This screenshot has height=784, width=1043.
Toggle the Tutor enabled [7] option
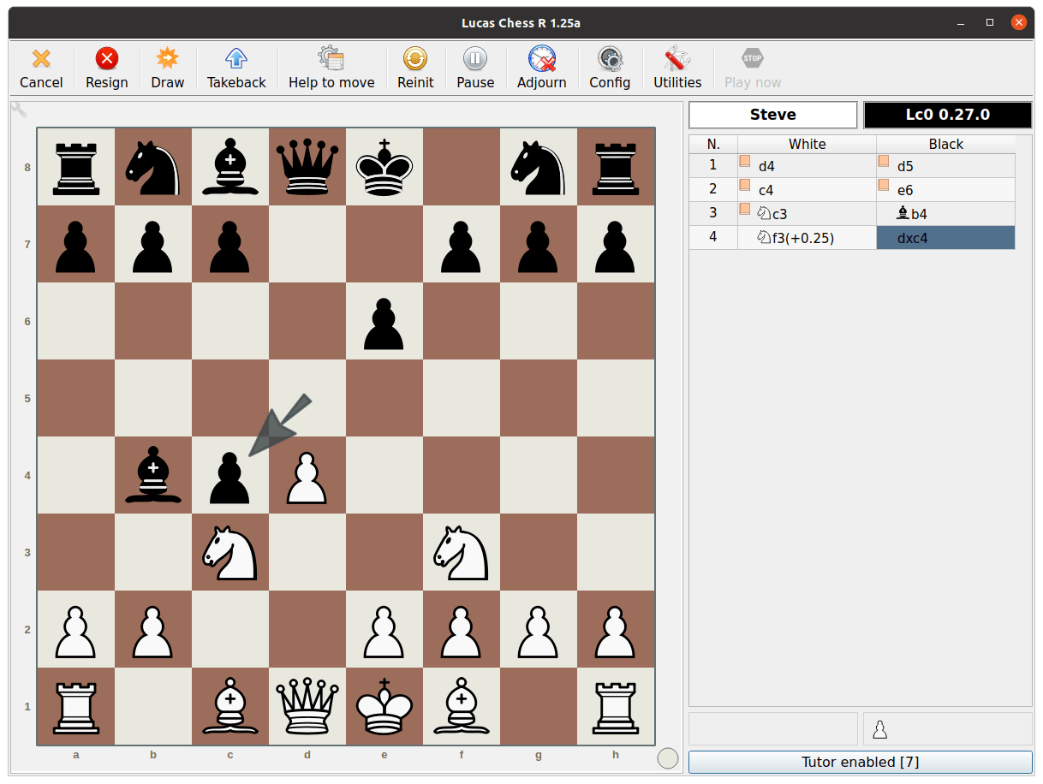click(859, 762)
